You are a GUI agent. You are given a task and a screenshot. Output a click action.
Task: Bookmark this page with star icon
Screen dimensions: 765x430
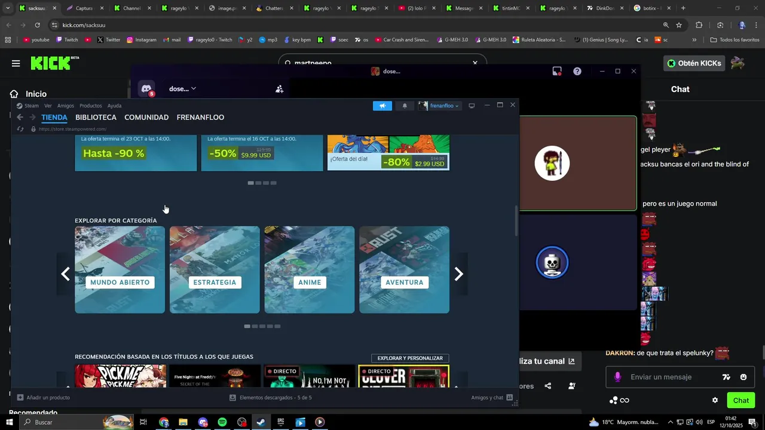(679, 25)
